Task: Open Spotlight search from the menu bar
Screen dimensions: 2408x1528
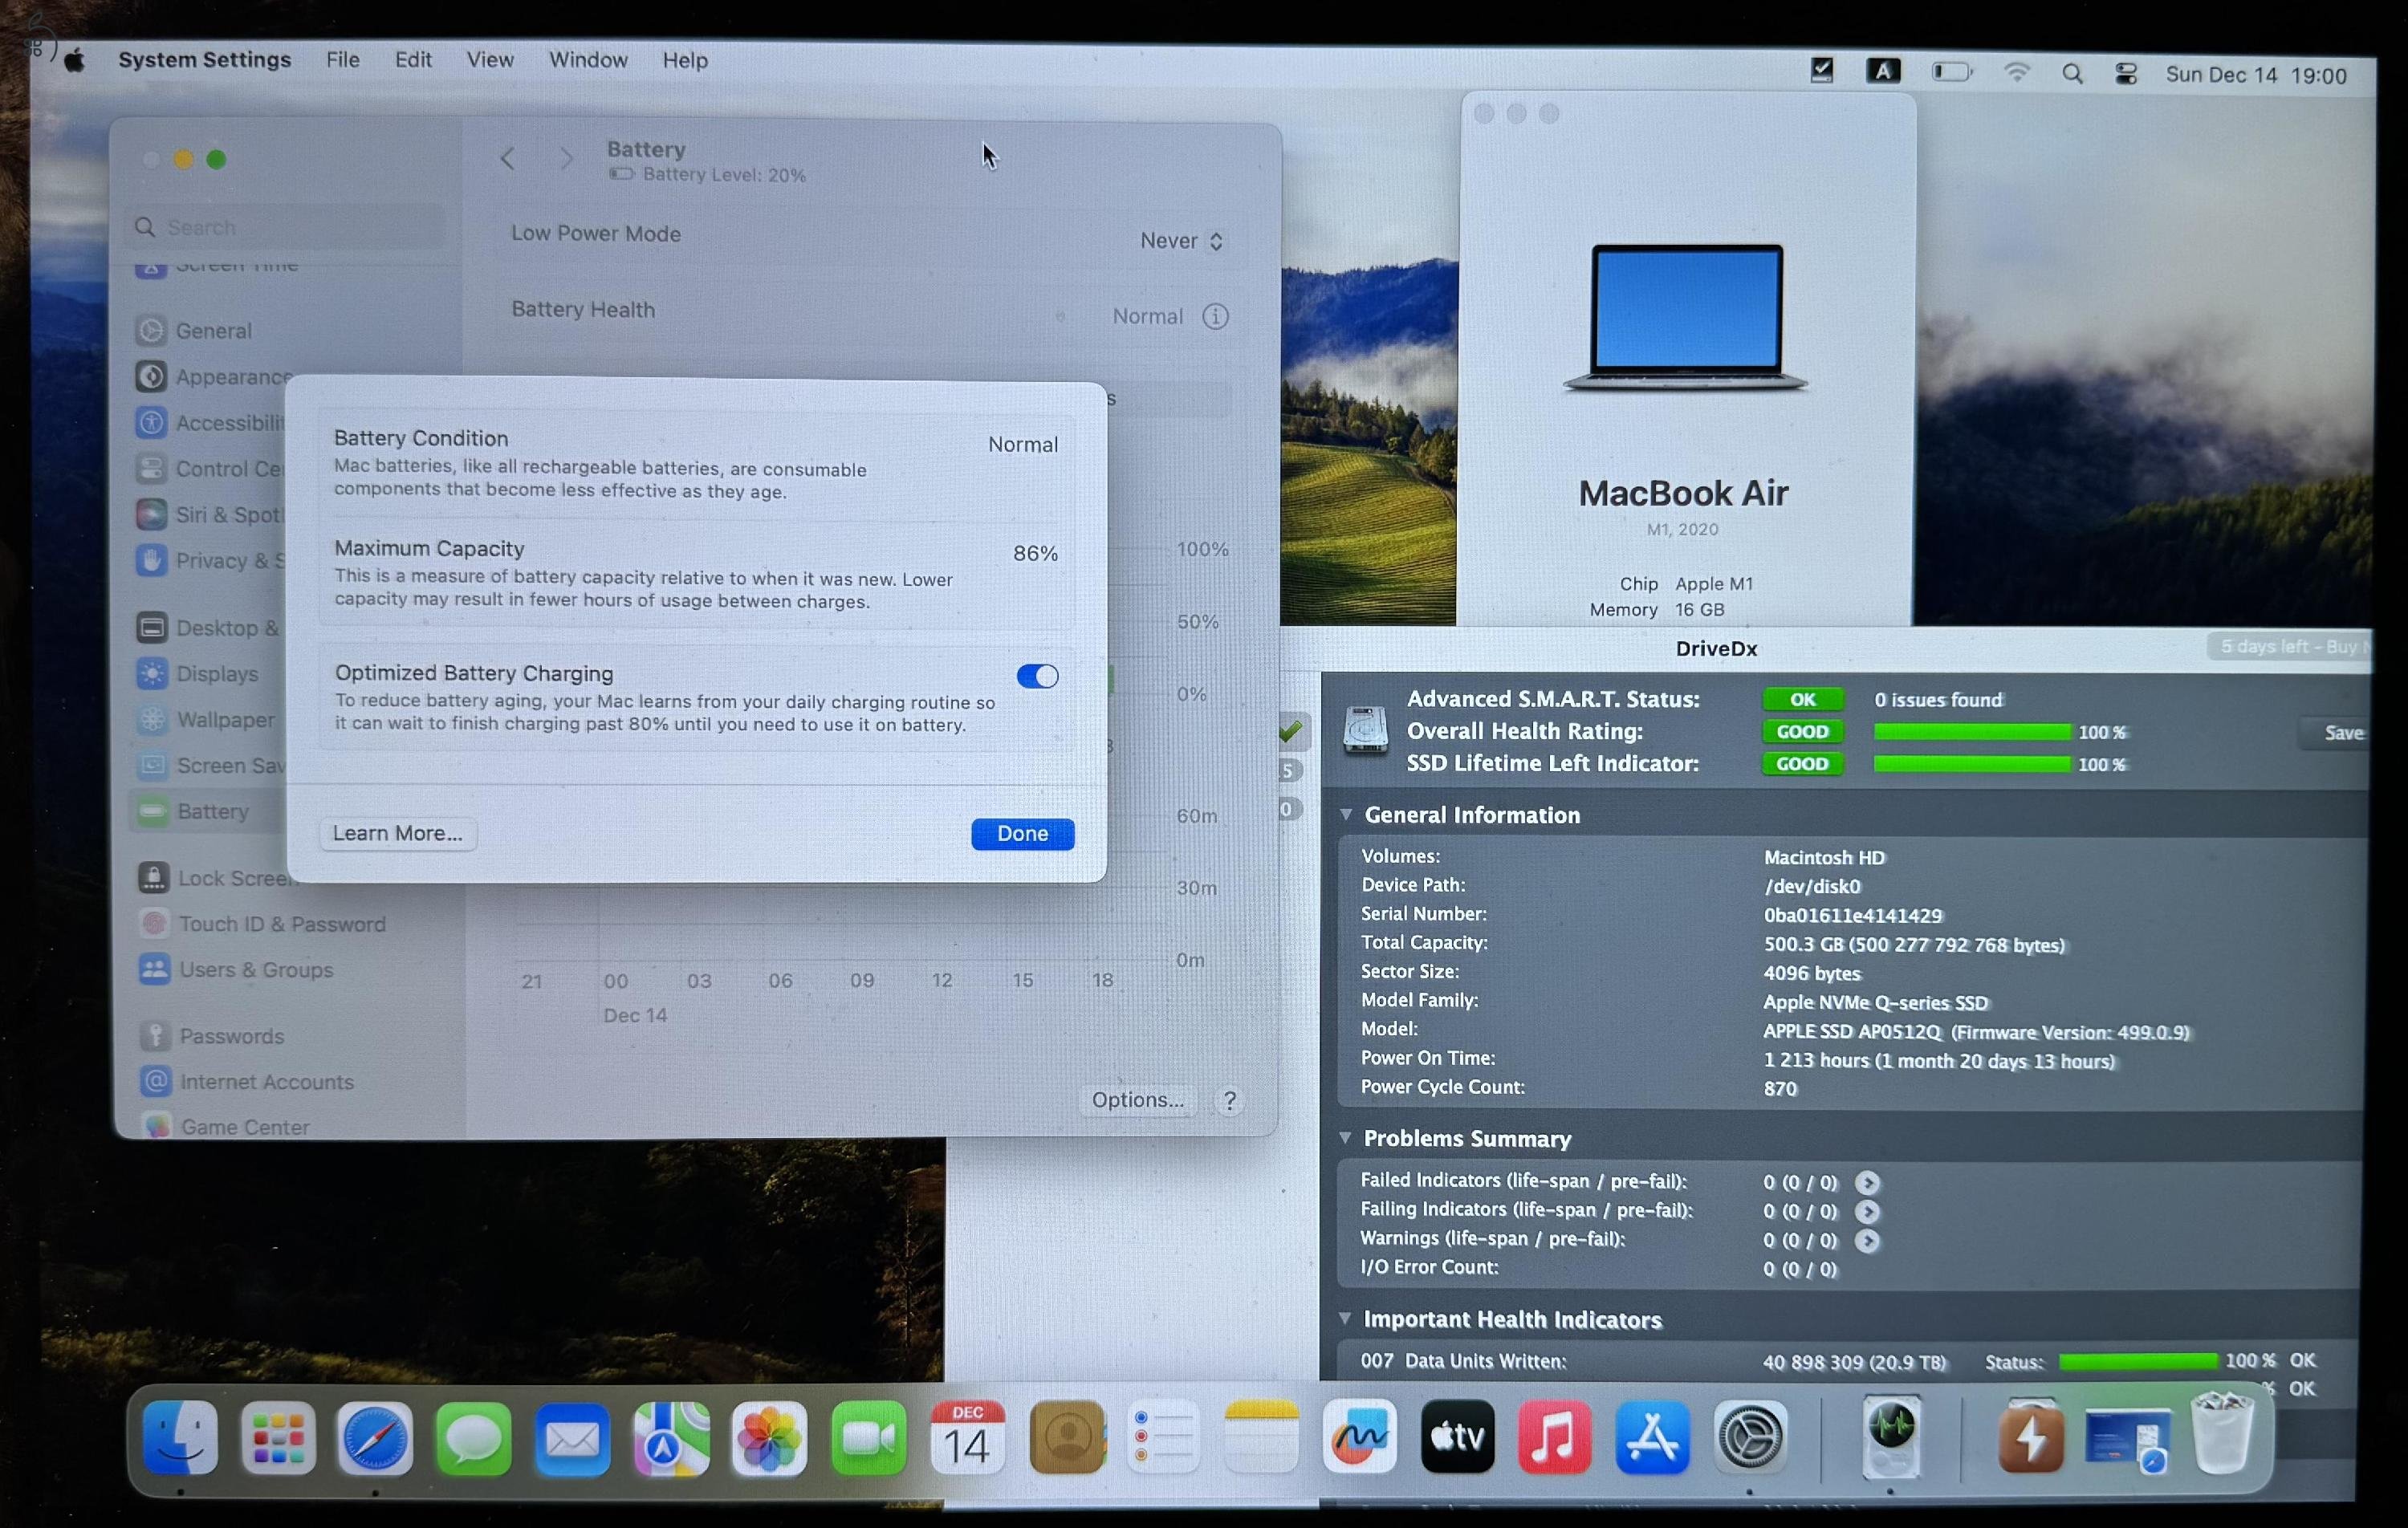Action: click(2072, 73)
